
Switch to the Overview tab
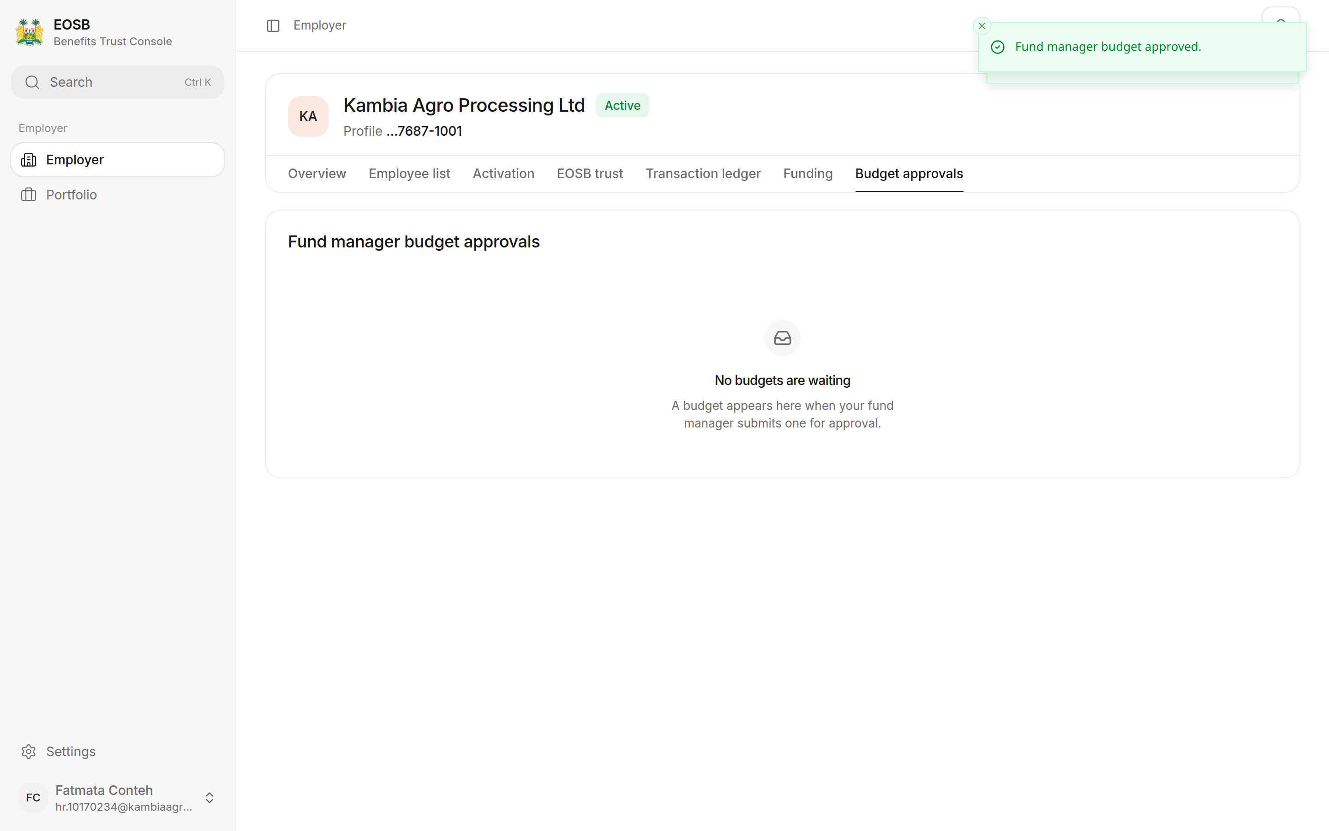tap(317, 174)
